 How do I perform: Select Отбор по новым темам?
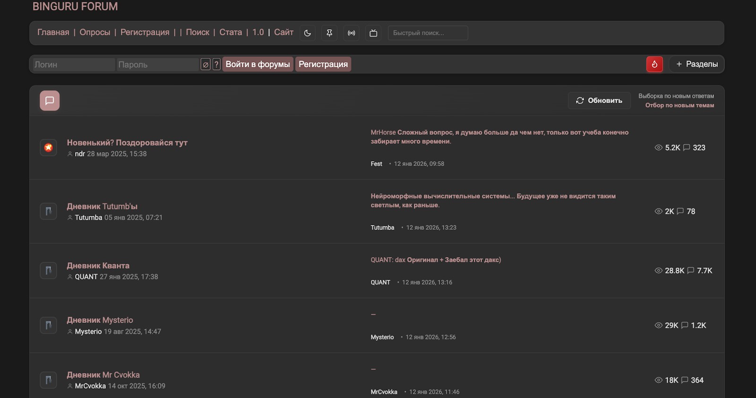click(679, 105)
